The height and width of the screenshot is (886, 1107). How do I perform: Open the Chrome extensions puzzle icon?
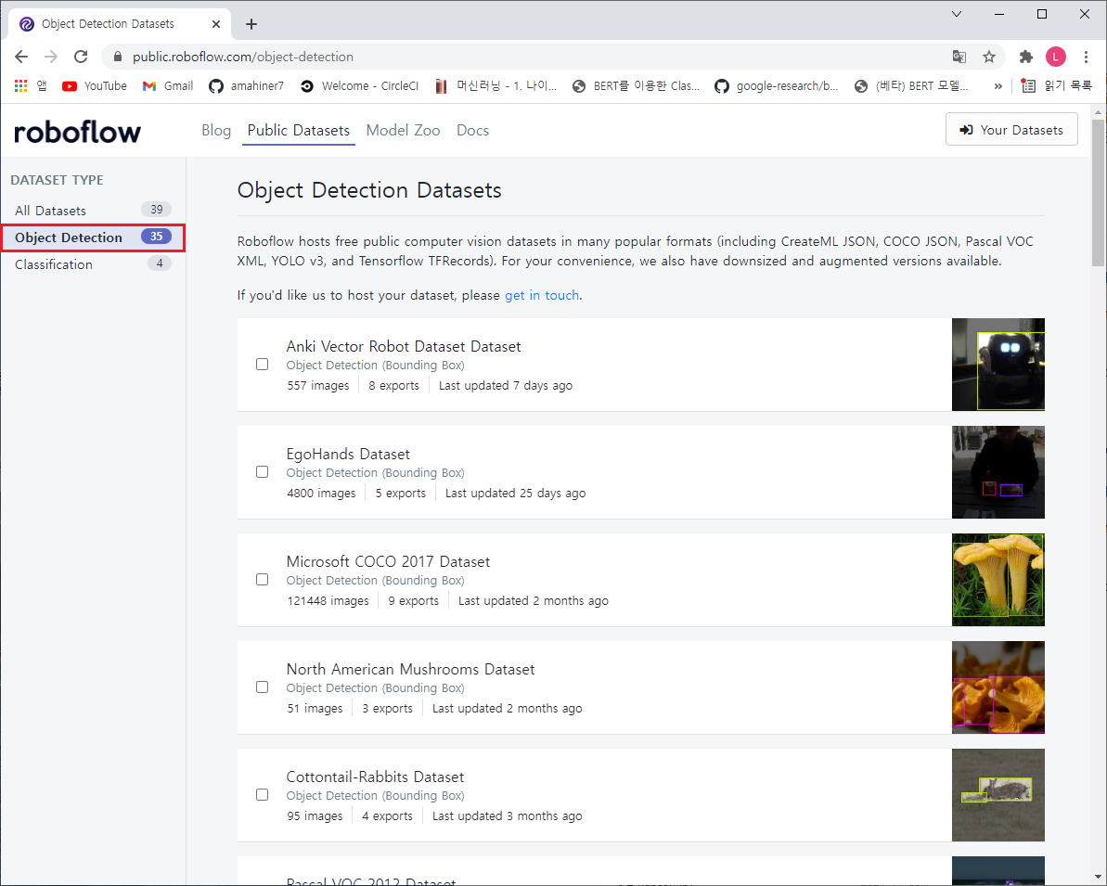click(x=1026, y=57)
